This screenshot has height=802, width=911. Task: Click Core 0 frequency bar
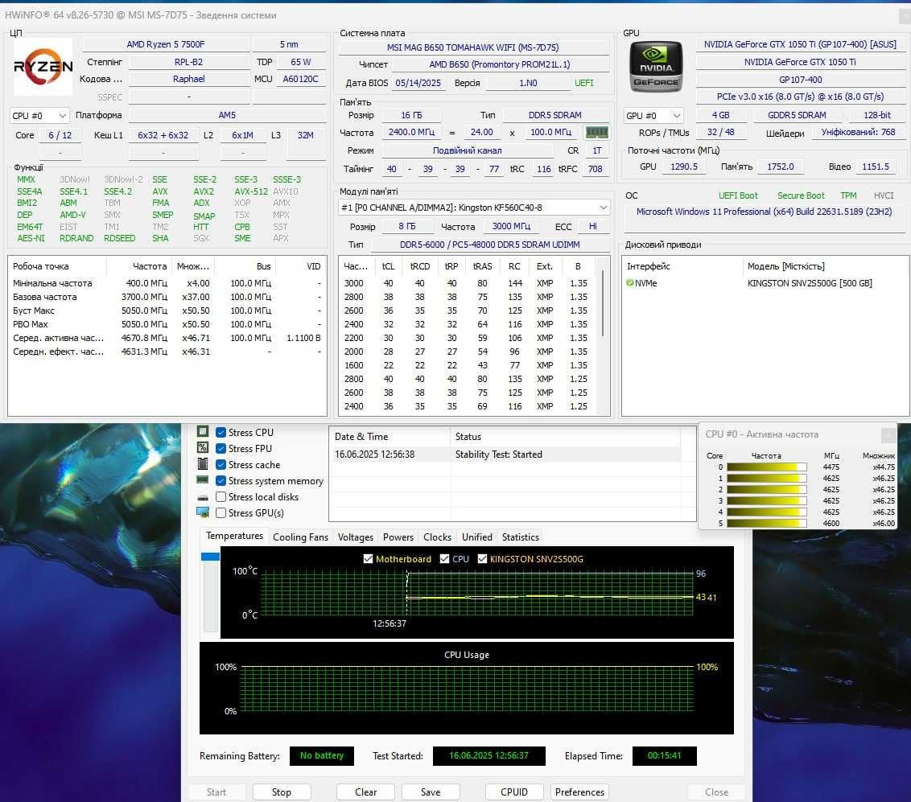(x=766, y=467)
